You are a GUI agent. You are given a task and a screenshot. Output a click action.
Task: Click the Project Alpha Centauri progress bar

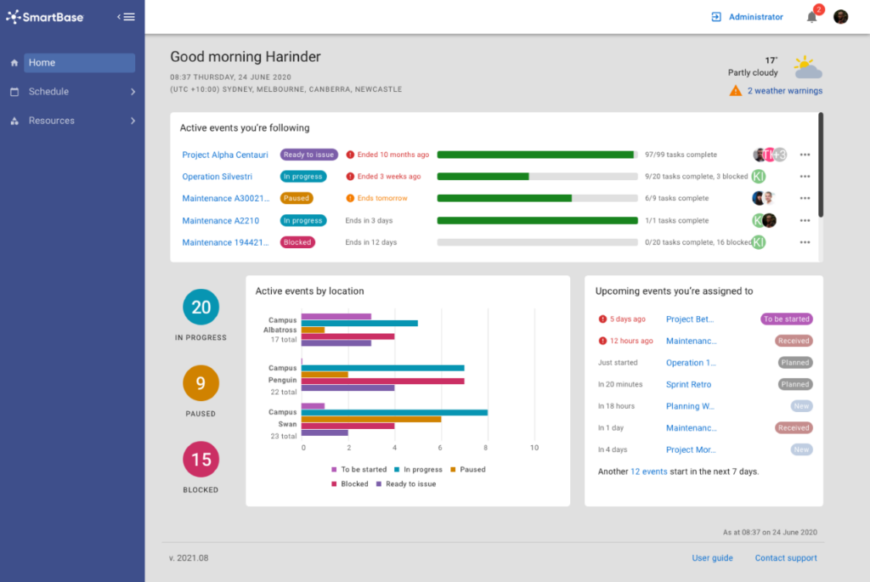pyautogui.click(x=537, y=155)
